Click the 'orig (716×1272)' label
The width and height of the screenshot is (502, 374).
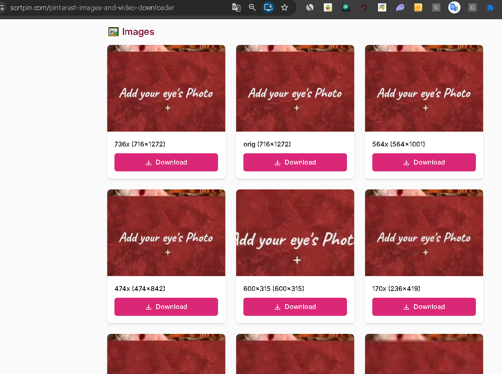pos(267,144)
